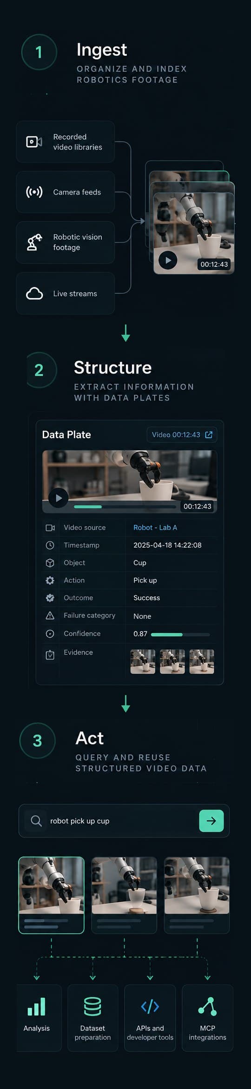Viewport: 251px width, 1089px height.
Task: Click the '2025-04-18 14:22:08' timestamp value
Action: 167,545
